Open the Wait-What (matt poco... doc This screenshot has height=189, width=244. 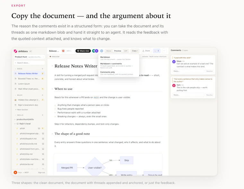click(x=29, y=89)
